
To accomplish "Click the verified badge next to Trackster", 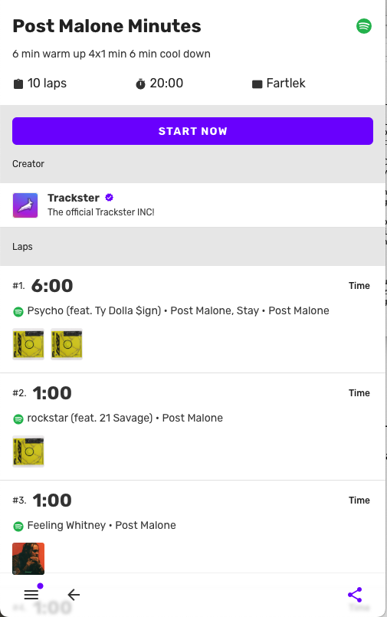I will [x=110, y=198].
